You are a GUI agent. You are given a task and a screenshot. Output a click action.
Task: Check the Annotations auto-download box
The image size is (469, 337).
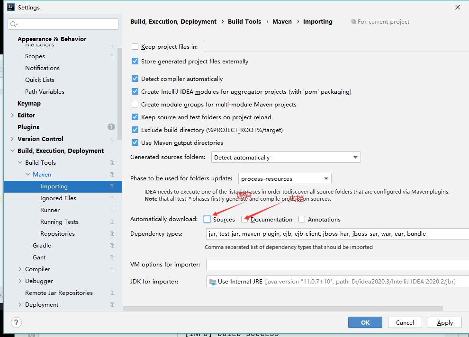302,219
